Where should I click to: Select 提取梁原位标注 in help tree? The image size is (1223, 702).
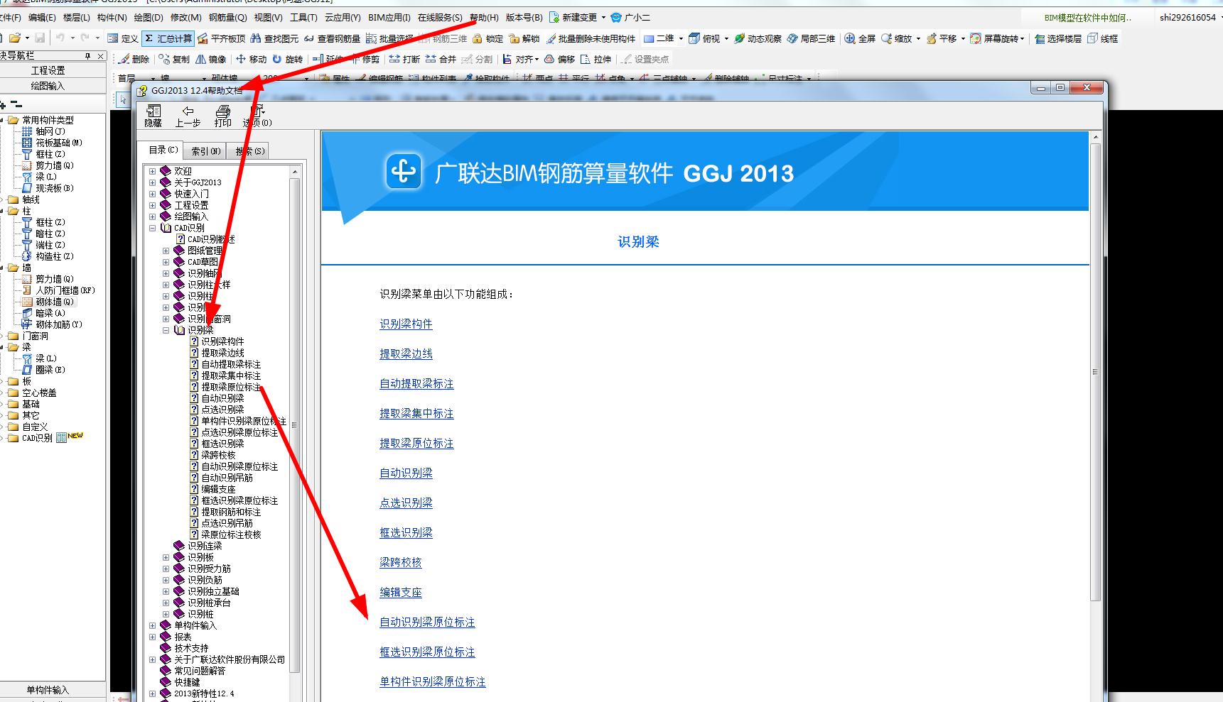pos(231,387)
